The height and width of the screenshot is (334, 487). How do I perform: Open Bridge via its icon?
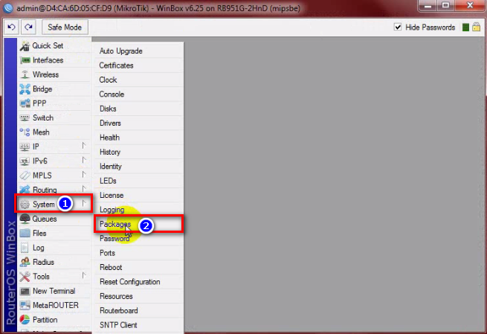25,89
